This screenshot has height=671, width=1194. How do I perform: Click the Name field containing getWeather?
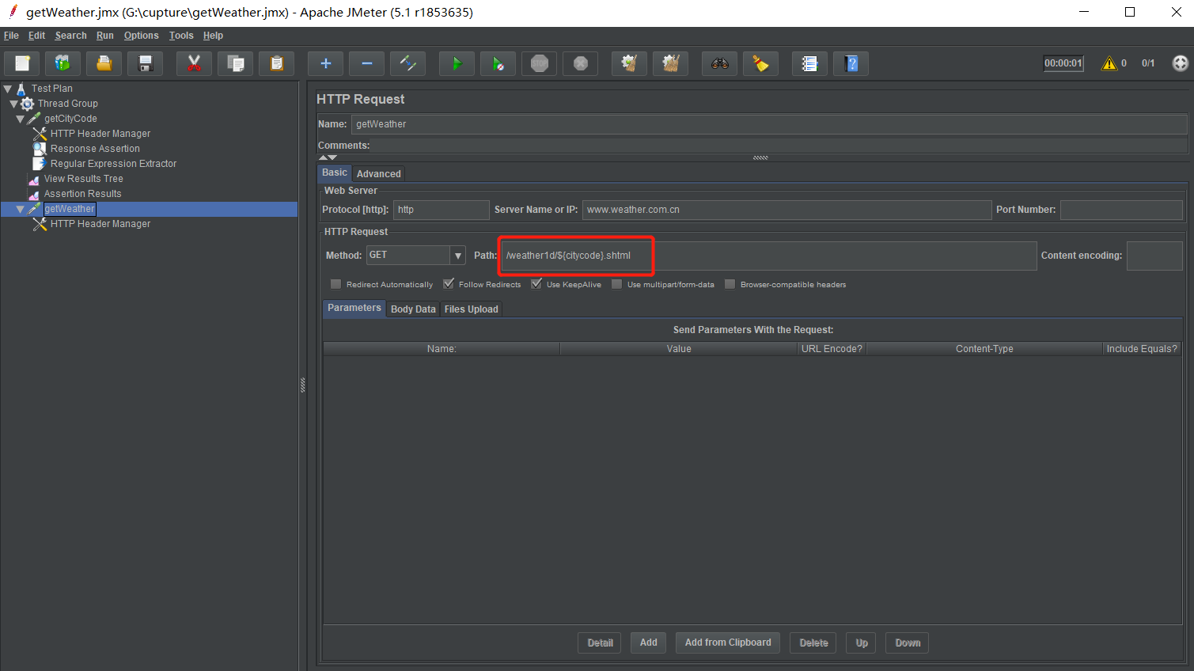click(x=769, y=124)
